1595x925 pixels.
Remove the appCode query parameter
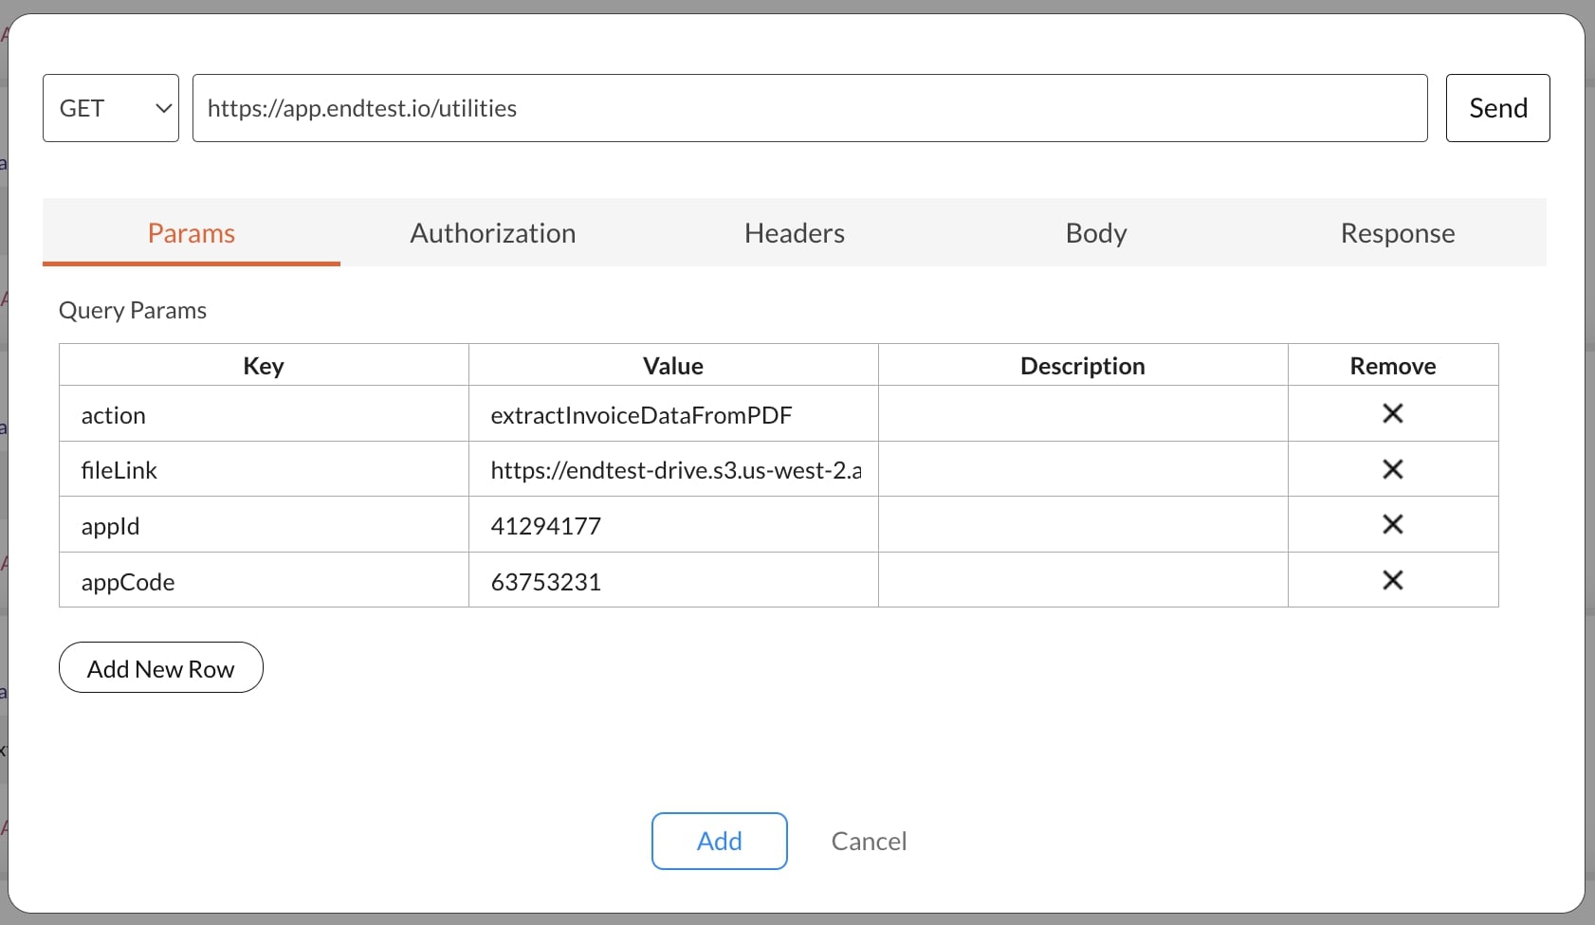coord(1393,580)
